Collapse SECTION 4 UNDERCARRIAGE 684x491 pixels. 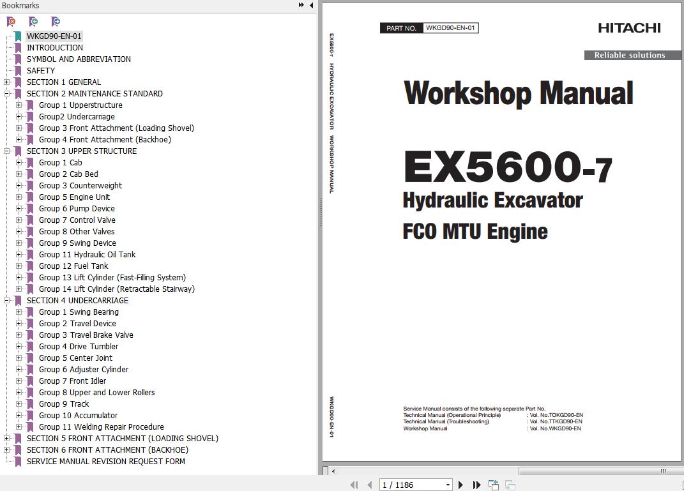click(x=6, y=301)
